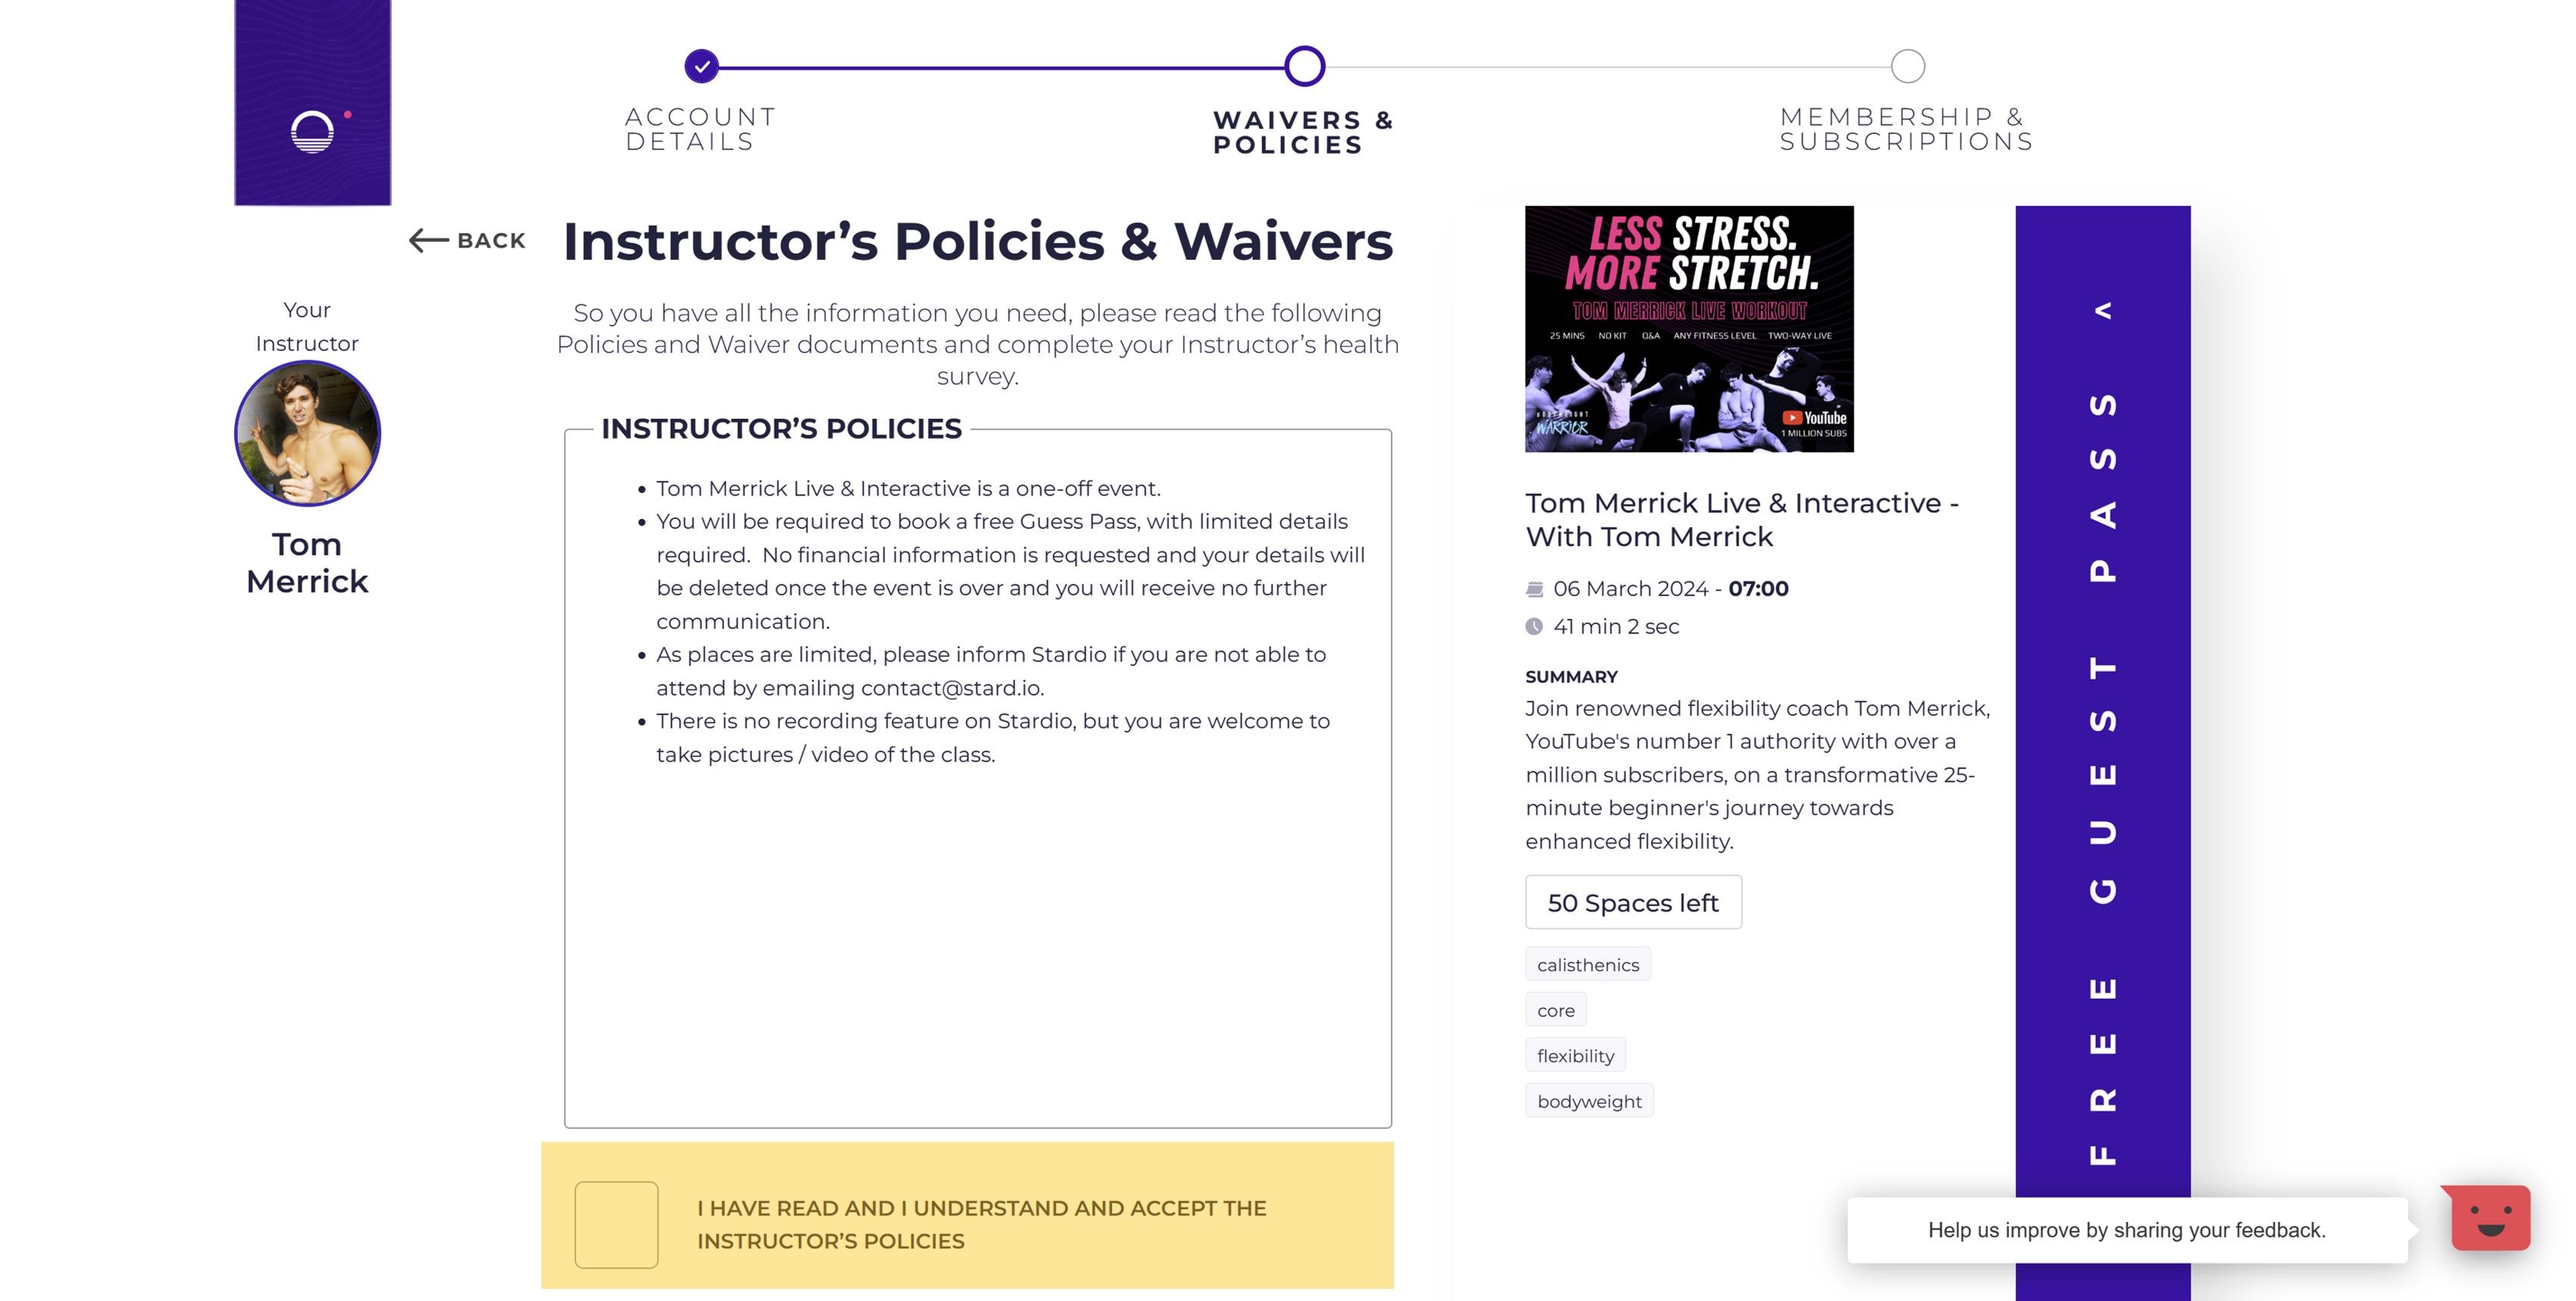Click the clock icon beside 41 min
Viewport: 2576px width, 1301px height.
1534,627
